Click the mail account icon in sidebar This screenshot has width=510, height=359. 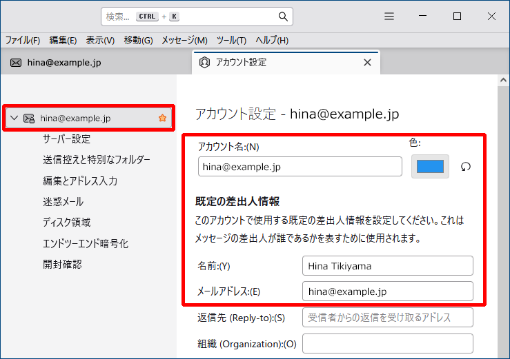[x=29, y=119]
